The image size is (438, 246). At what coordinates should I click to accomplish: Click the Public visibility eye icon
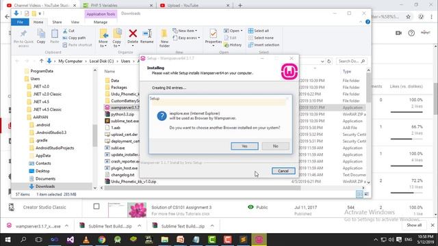pos(250,207)
